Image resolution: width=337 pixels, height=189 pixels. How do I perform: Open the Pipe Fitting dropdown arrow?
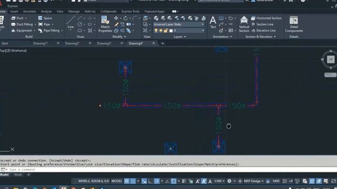point(62,31)
